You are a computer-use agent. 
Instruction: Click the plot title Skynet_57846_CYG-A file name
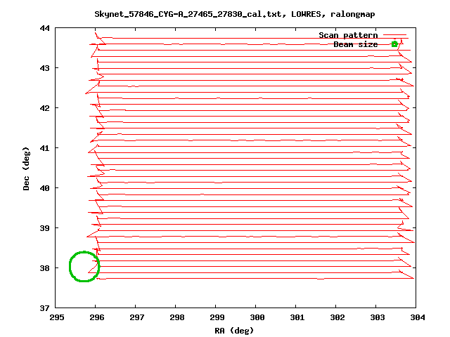tap(188, 14)
